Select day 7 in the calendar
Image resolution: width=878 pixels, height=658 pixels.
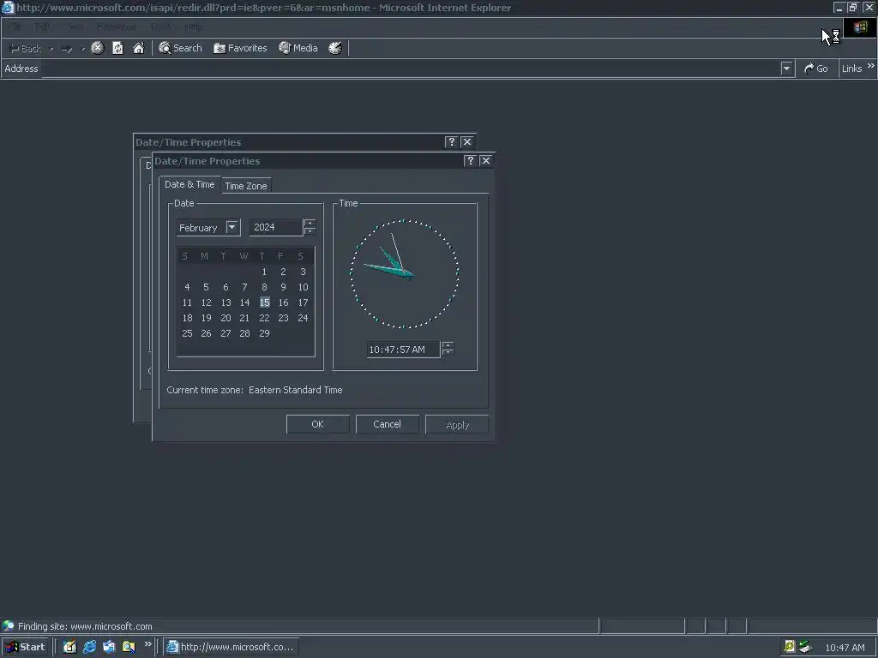[x=244, y=287]
